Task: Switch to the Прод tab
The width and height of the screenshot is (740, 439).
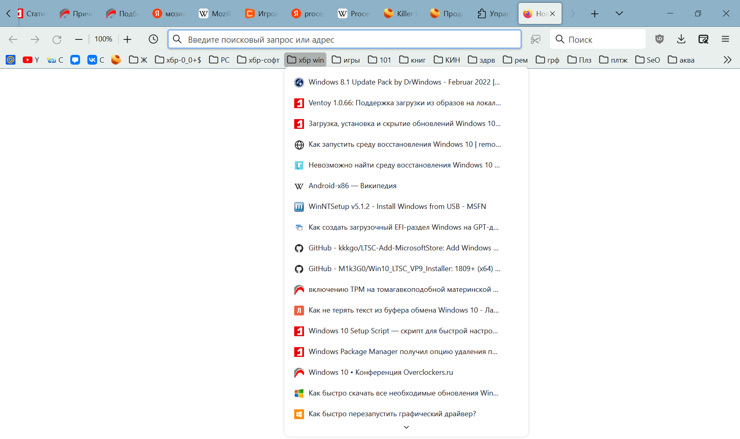Action: tap(447, 14)
